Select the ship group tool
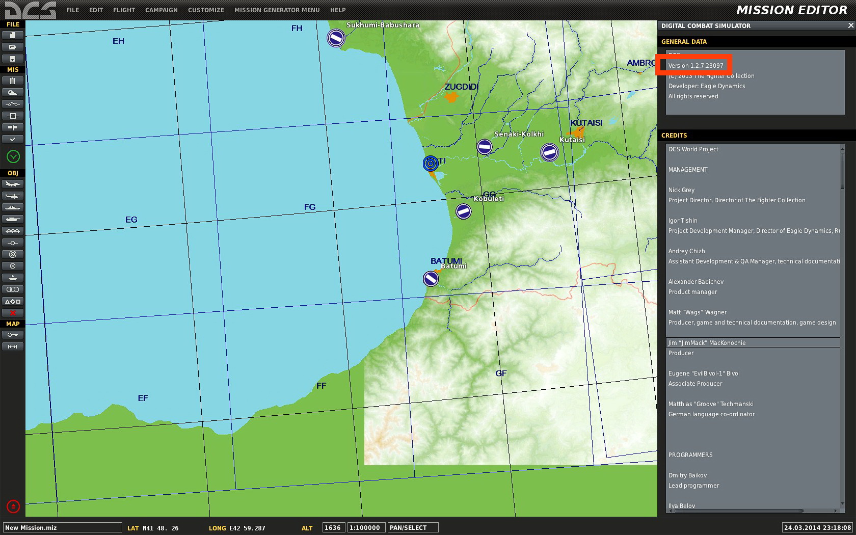856x535 pixels. pos(13,207)
